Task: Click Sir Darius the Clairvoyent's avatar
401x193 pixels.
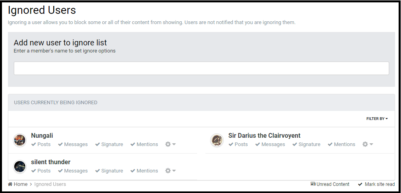Action: tap(217, 140)
